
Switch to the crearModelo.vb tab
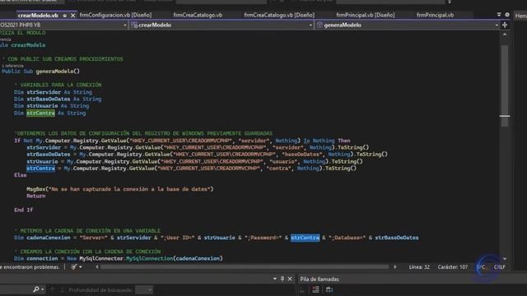(38, 16)
